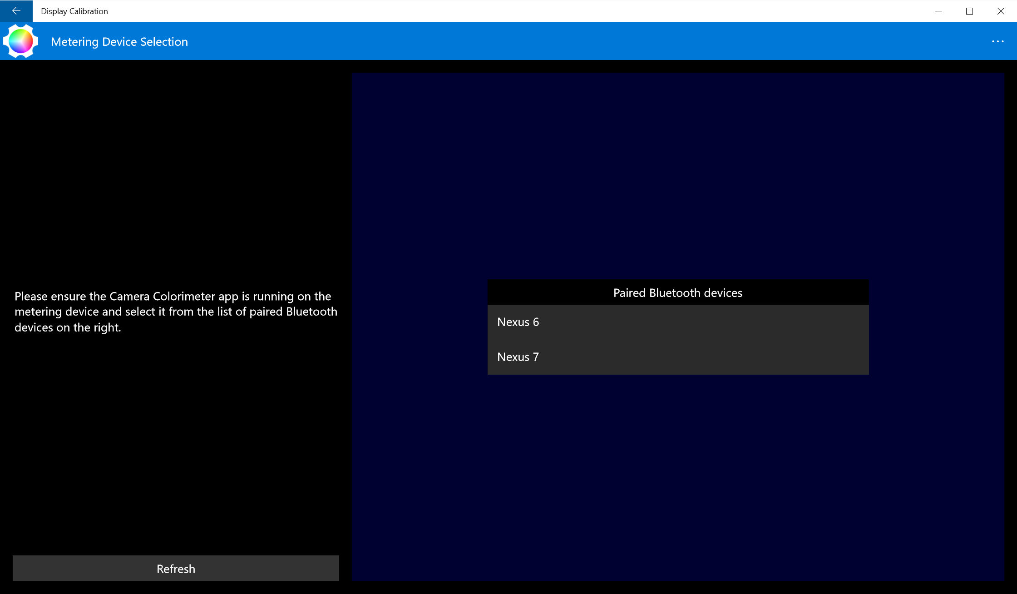Image resolution: width=1017 pixels, height=594 pixels.
Task: Click inside the device list panel
Action: (678, 340)
